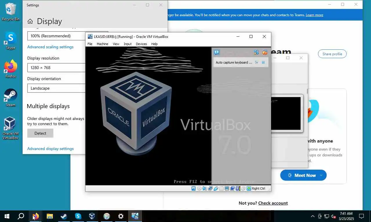
Task: Open File Explorer from the taskbar
Action: click(50, 216)
